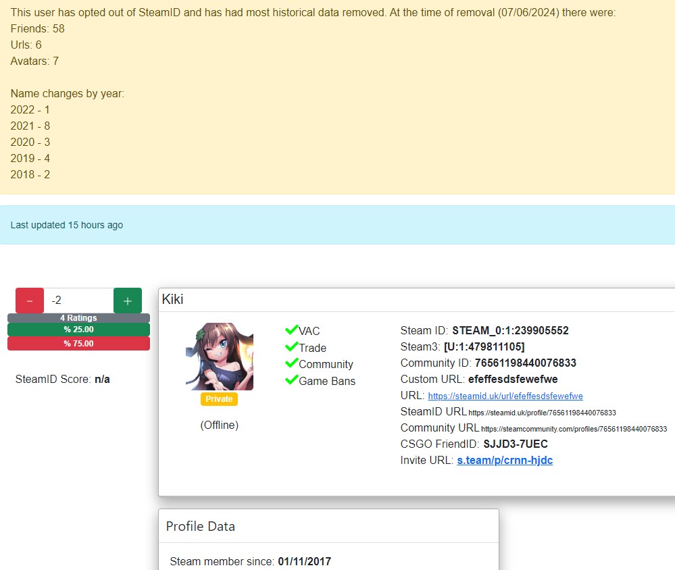Screen dimensions: 675x570
Task: Click the Steam3 value [U:1:479811105]
Action: coord(484,346)
